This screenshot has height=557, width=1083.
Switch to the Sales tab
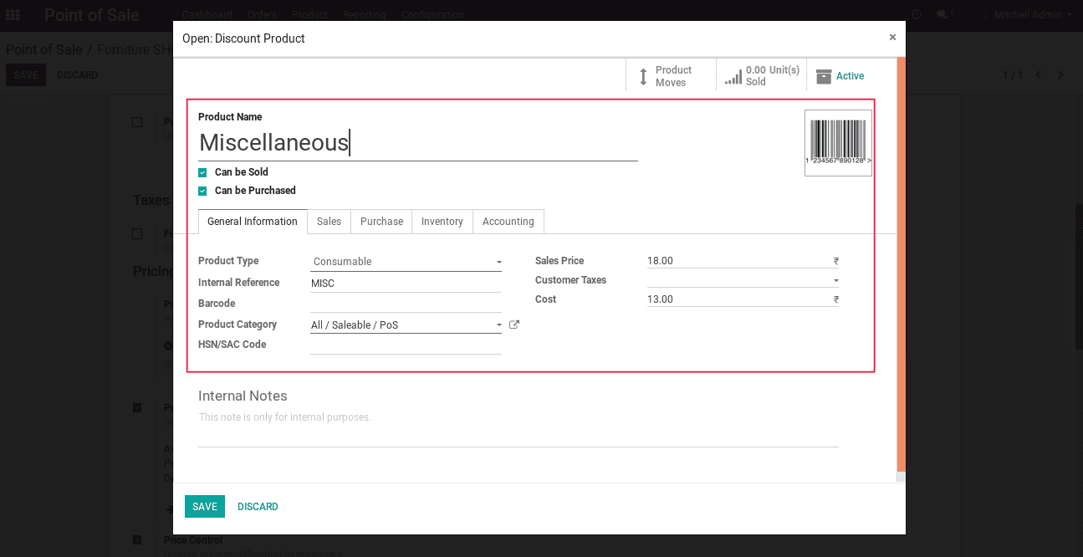tap(329, 222)
